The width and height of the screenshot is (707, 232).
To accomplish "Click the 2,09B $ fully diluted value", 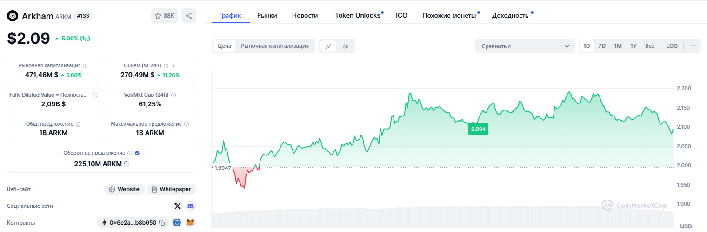I will click(x=53, y=104).
